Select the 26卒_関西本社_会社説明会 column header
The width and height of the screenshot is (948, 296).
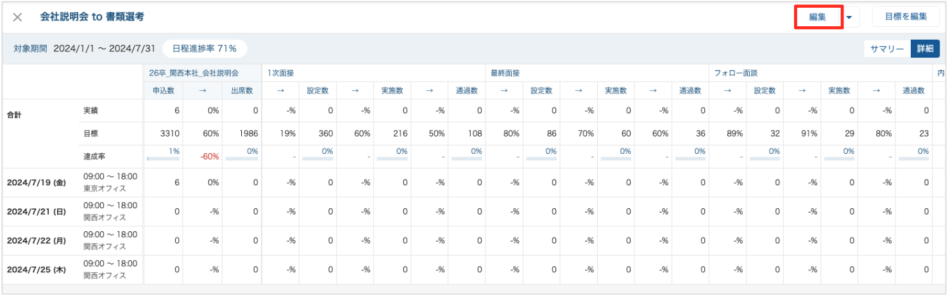tap(194, 73)
